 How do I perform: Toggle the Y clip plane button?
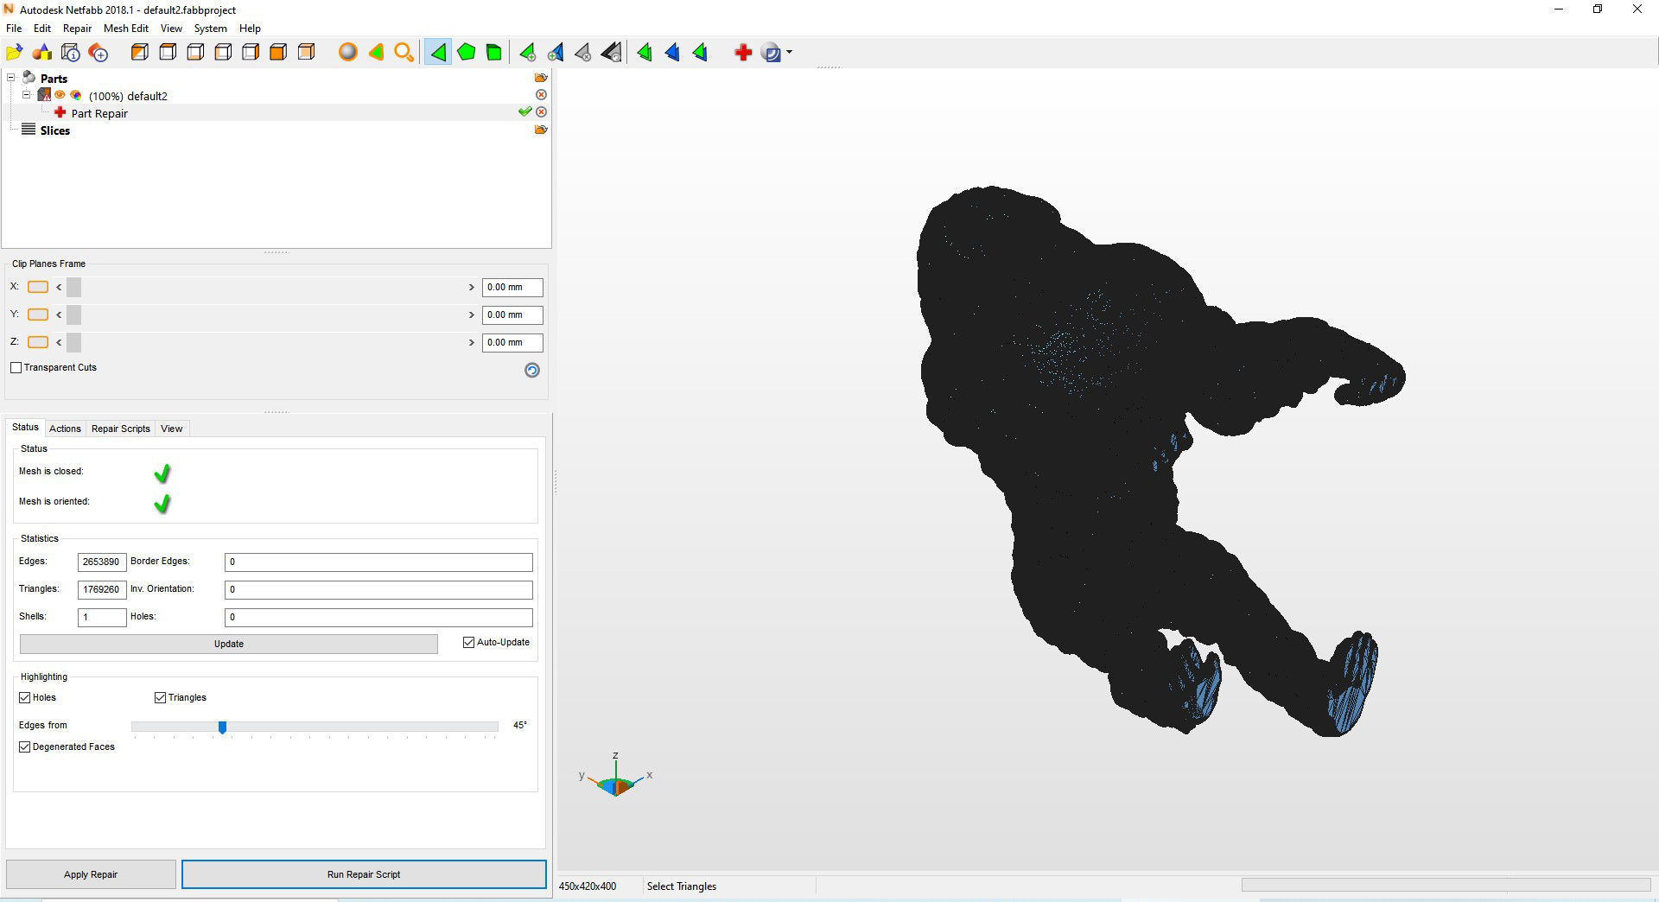[38, 314]
